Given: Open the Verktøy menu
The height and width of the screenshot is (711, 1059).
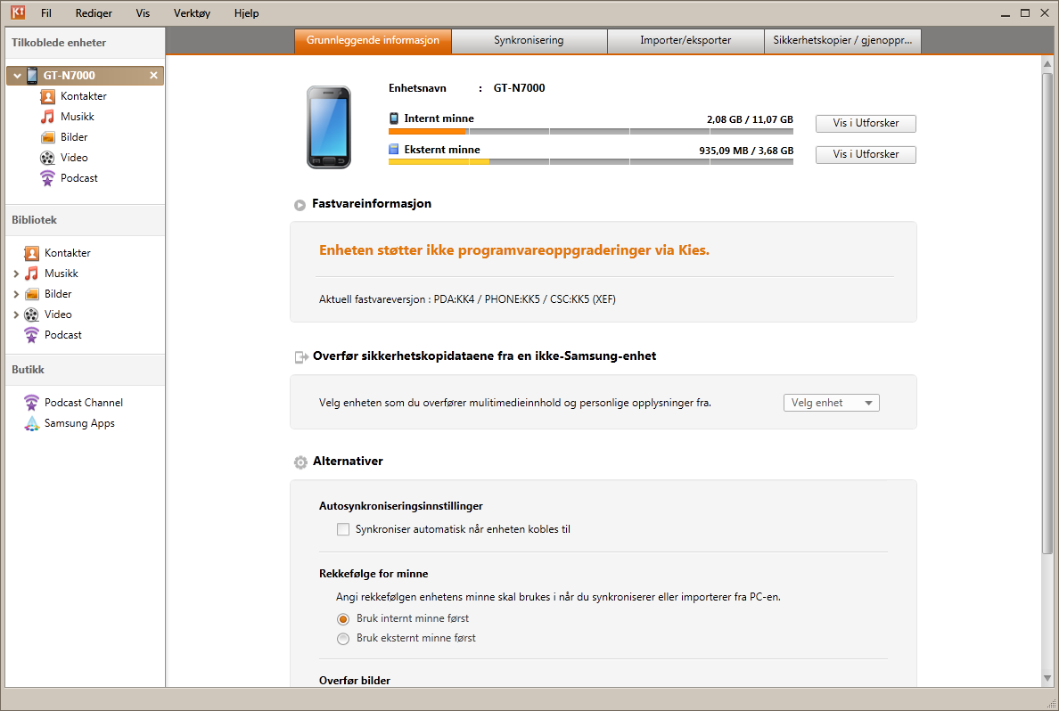Looking at the screenshot, I should click(x=192, y=12).
